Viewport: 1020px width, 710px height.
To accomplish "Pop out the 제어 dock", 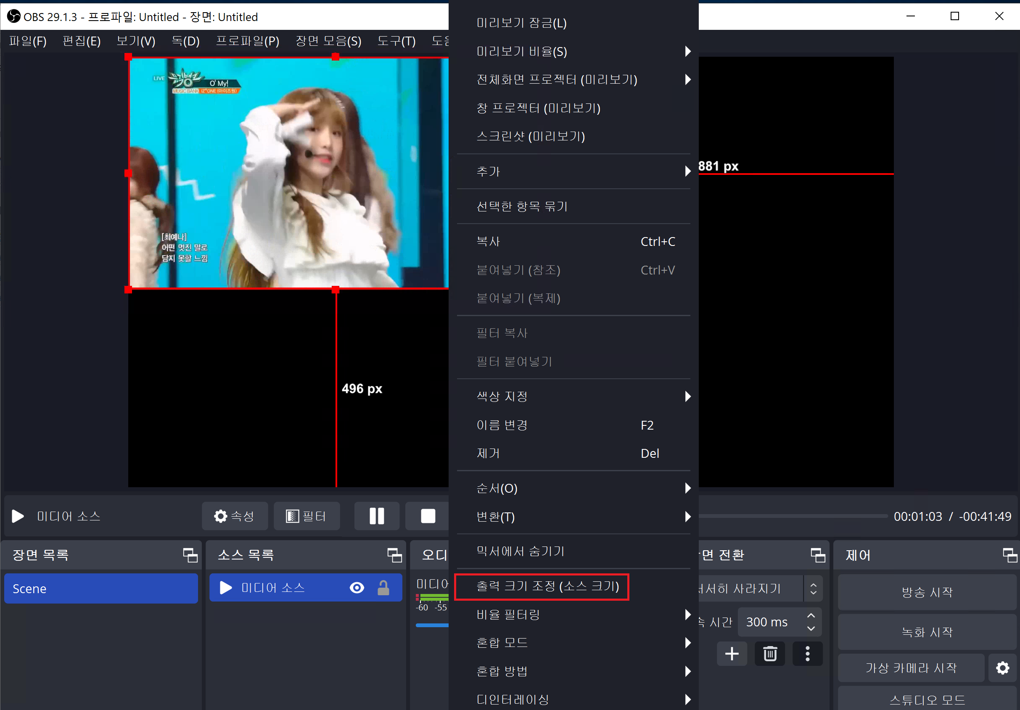I will [1009, 555].
